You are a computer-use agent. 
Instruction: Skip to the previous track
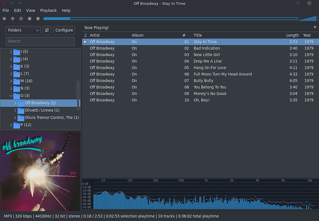click(x=29, y=19)
